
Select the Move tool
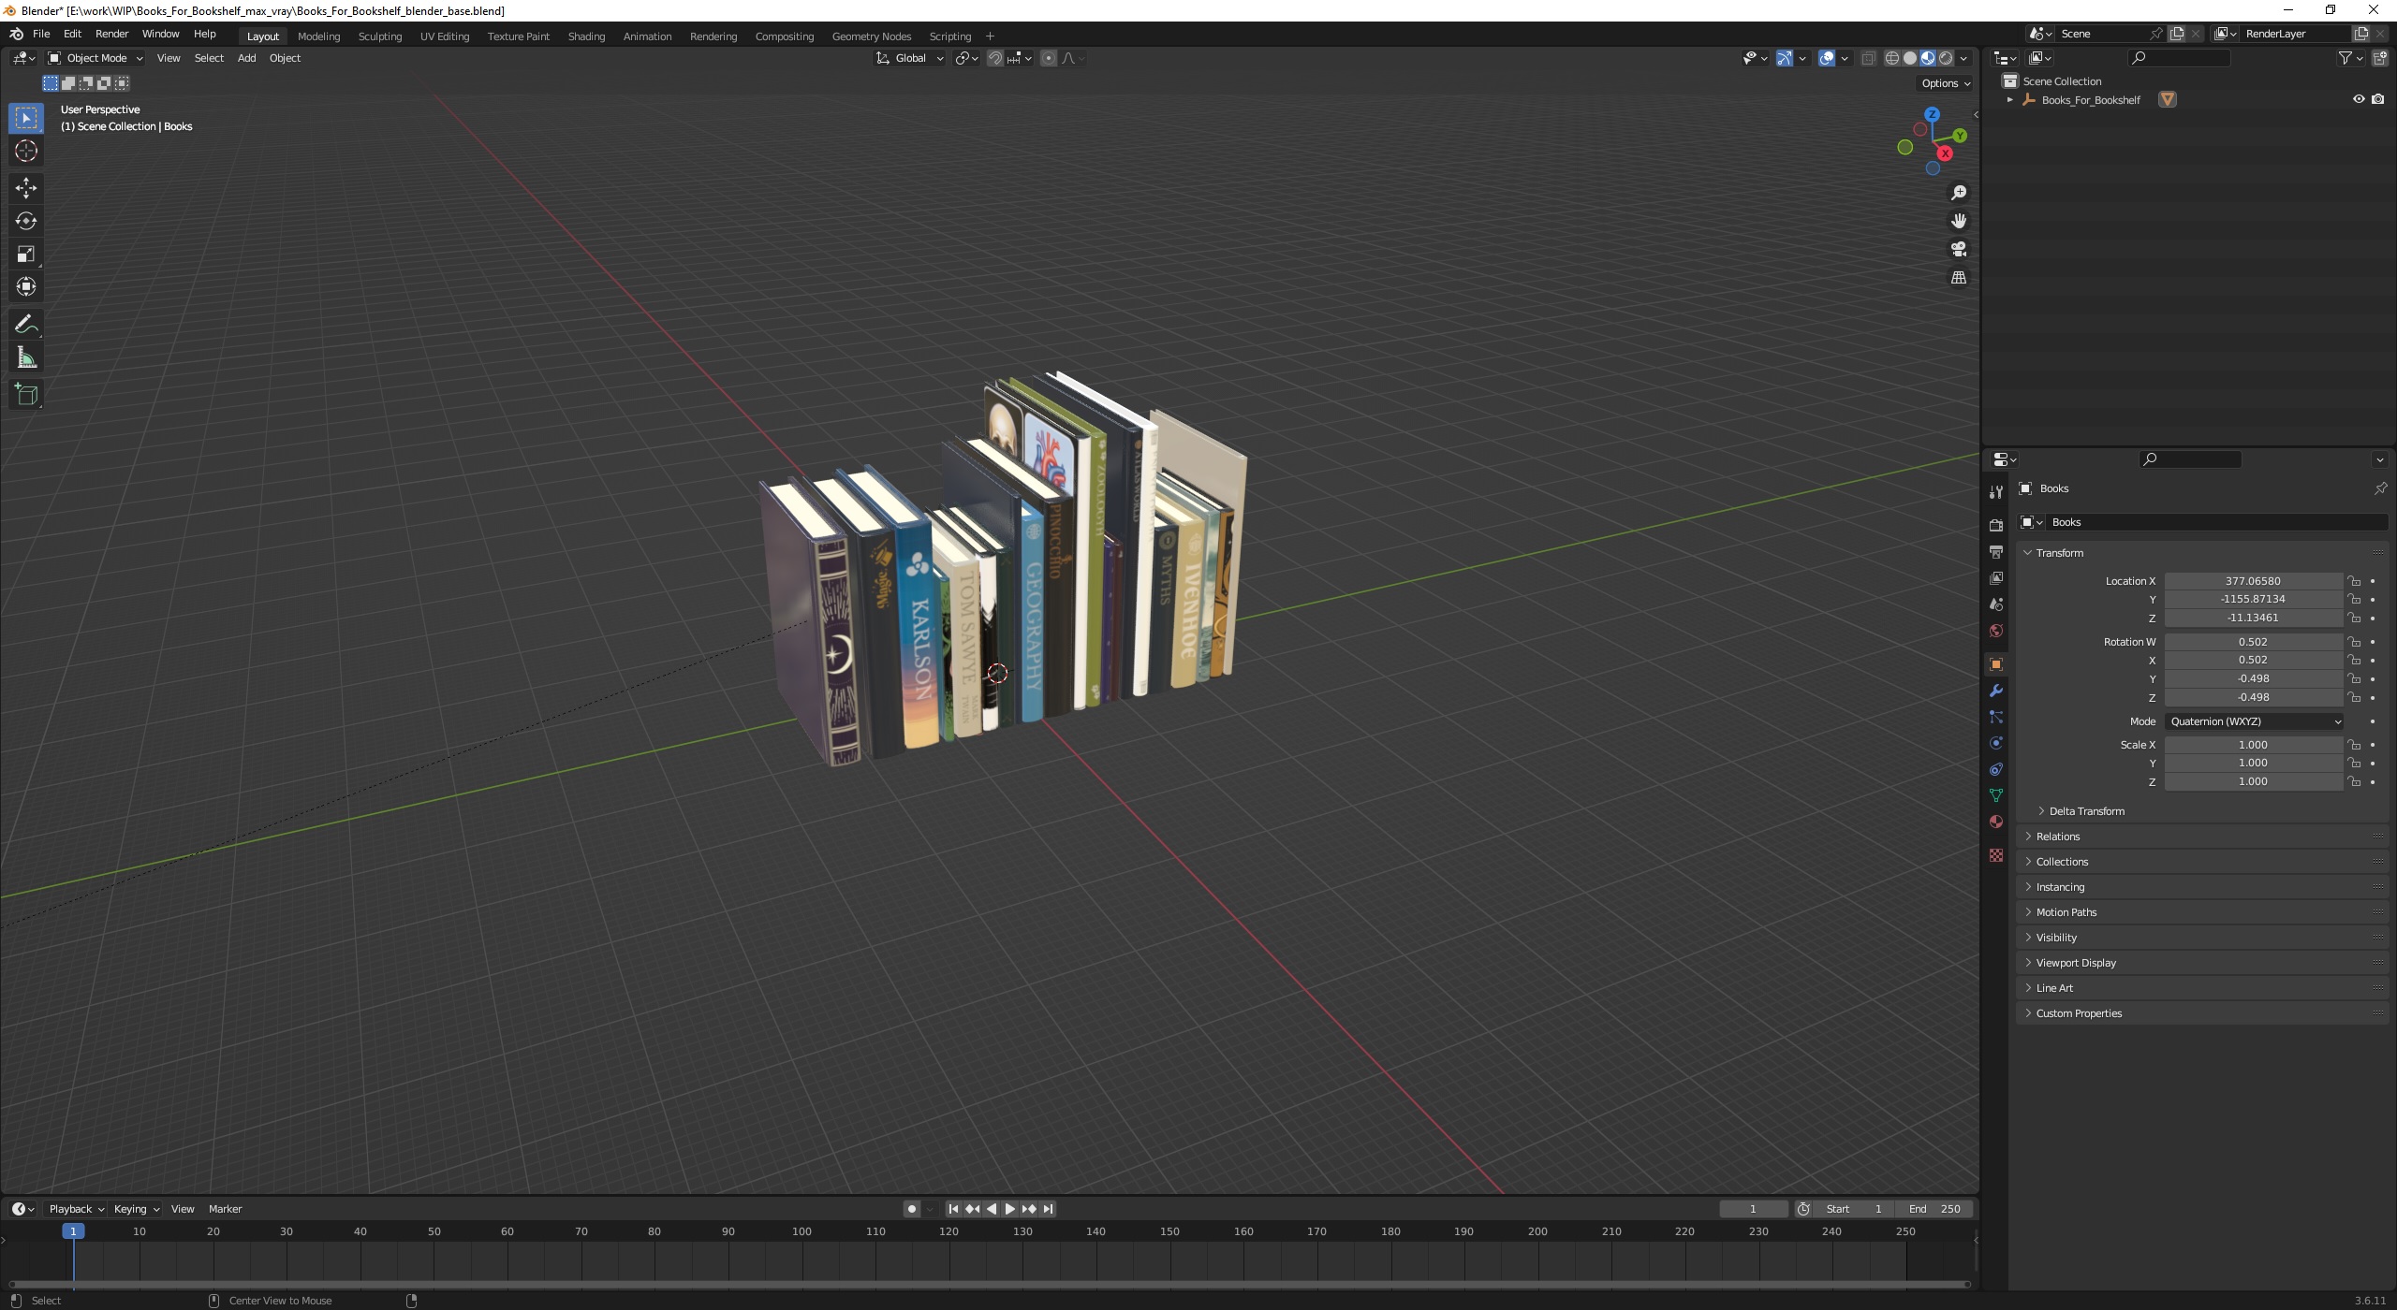coord(26,188)
